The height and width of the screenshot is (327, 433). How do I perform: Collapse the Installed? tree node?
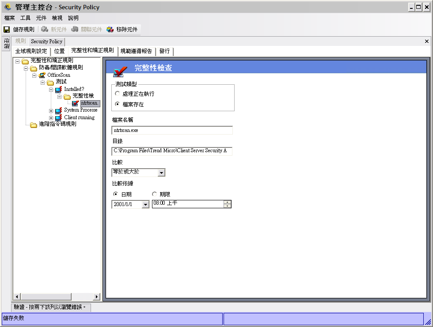[51, 90]
